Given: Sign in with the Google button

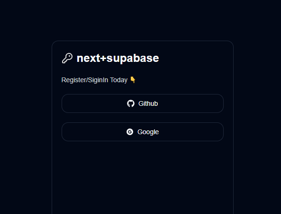Looking at the screenshot, I should 143,132.
